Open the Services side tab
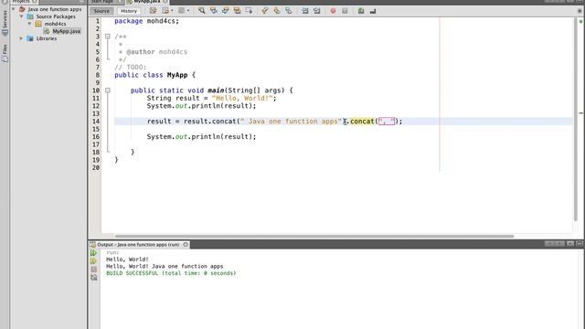Viewport: 585px width, 329px height. [5, 22]
